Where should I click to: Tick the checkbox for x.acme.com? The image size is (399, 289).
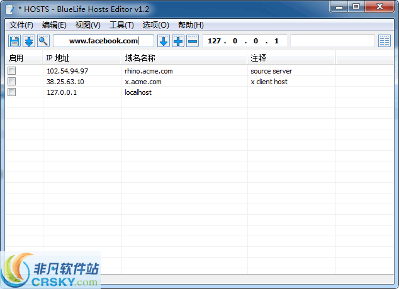(x=12, y=82)
